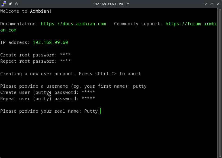Click the 'Please provide your real name' prompt
The height and width of the screenshot is (158, 222).
[x=41, y=111]
